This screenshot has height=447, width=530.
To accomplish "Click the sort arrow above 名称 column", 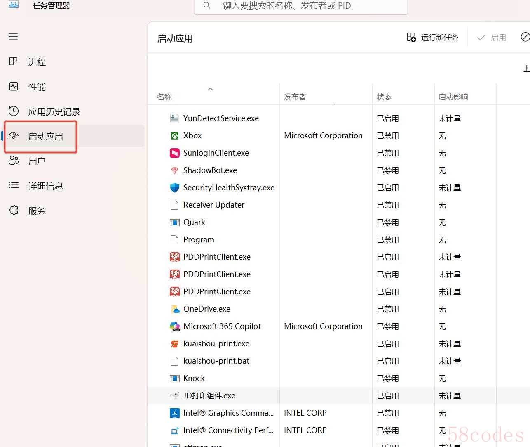I will point(211,89).
